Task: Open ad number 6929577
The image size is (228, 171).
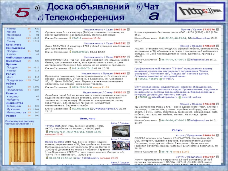Action: pyautogui.click(x=119, y=57)
